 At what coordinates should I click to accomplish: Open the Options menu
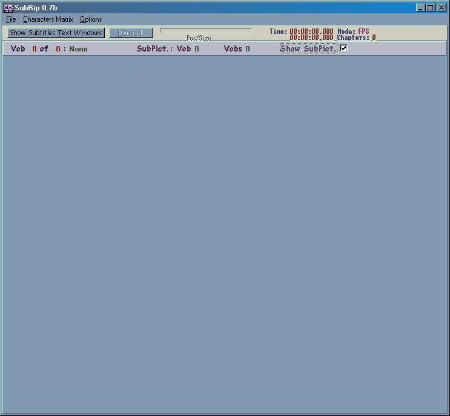pos(91,19)
